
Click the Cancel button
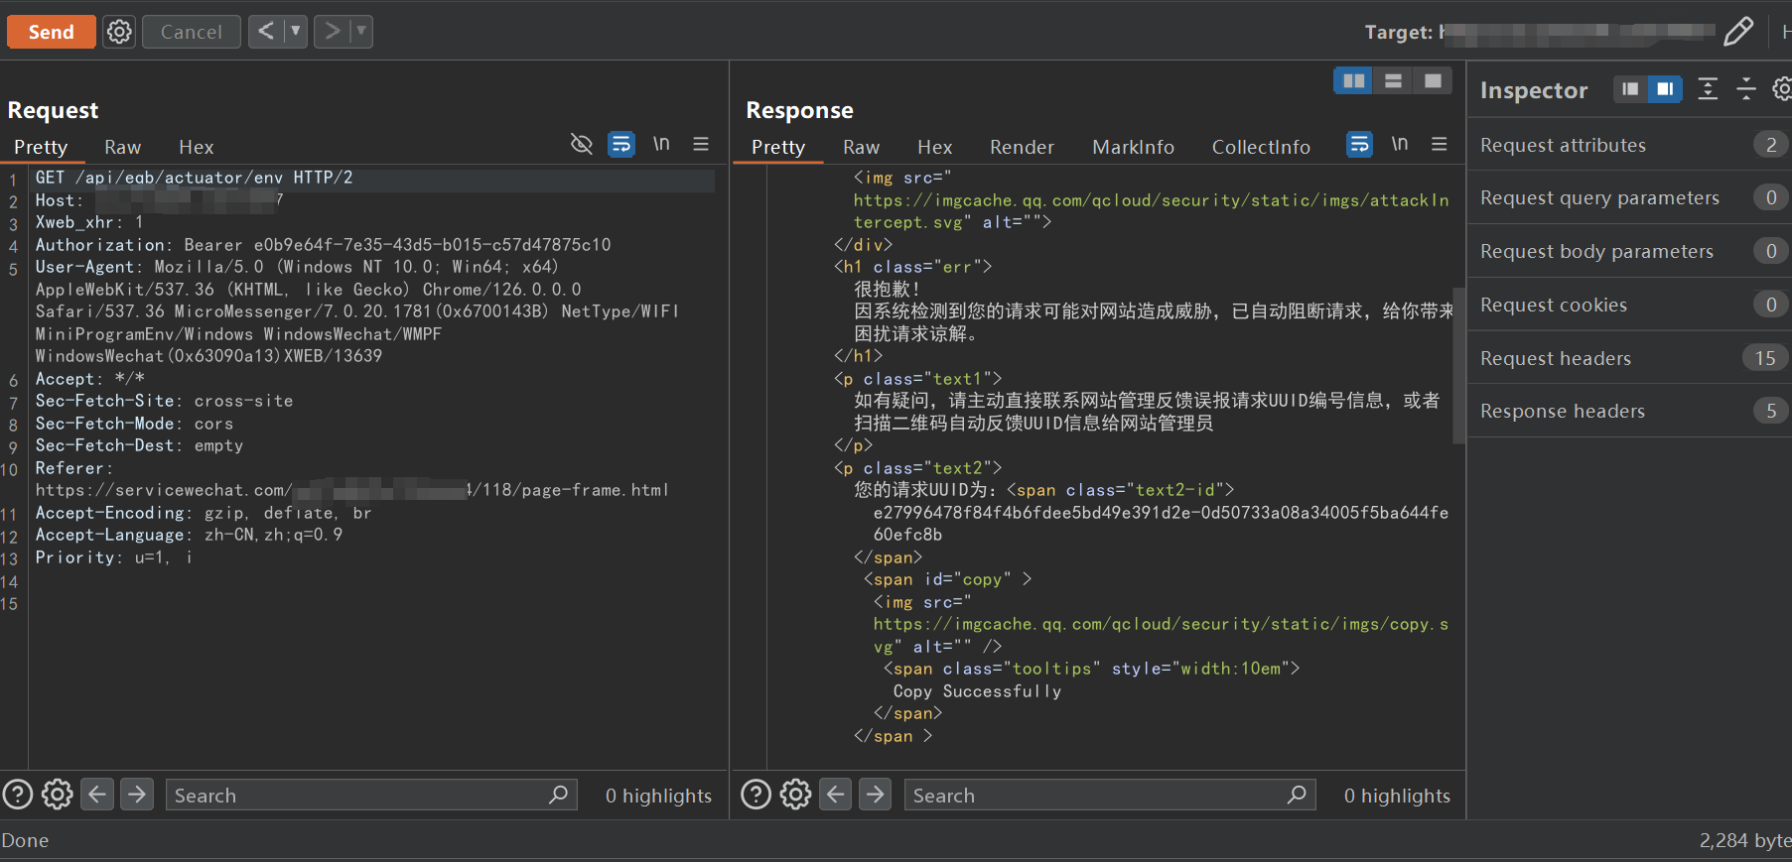point(191,32)
